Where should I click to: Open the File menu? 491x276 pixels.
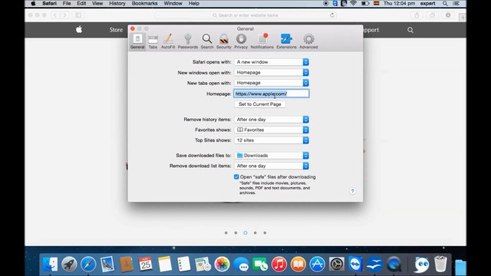[67, 3]
